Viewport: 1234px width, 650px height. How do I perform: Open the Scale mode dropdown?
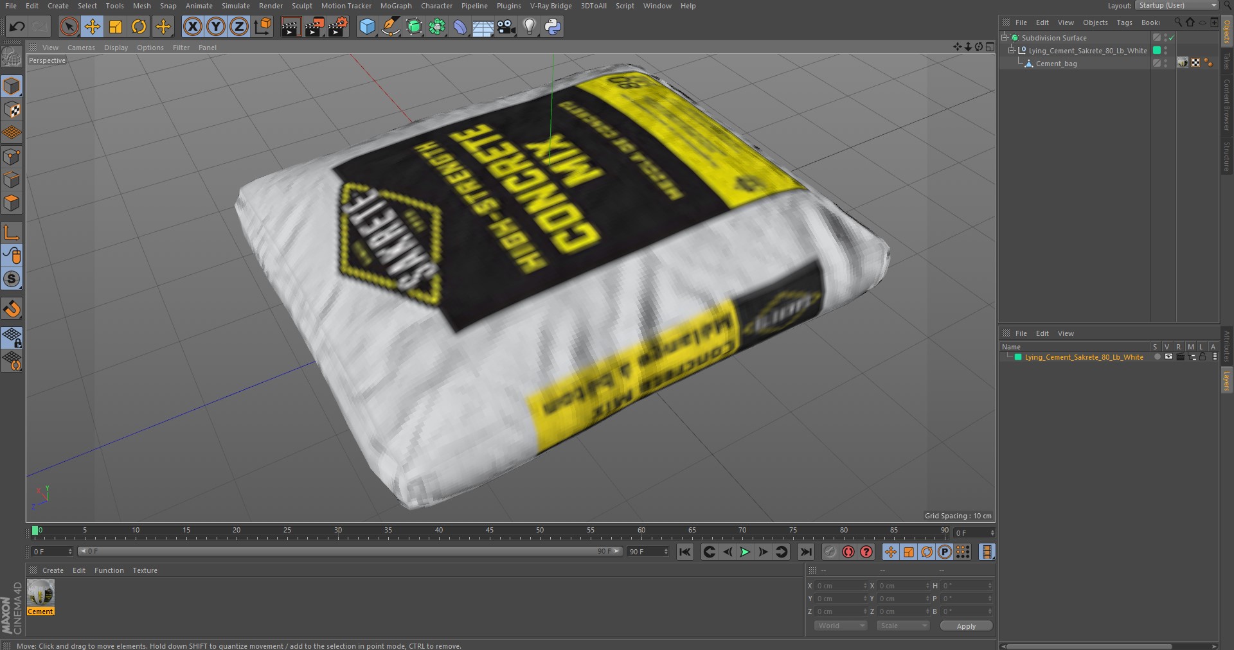pyautogui.click(x=902, y=626)
